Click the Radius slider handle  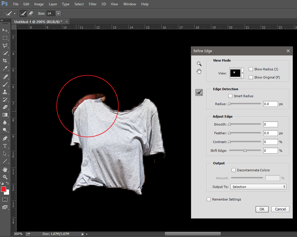click(229, 104)
